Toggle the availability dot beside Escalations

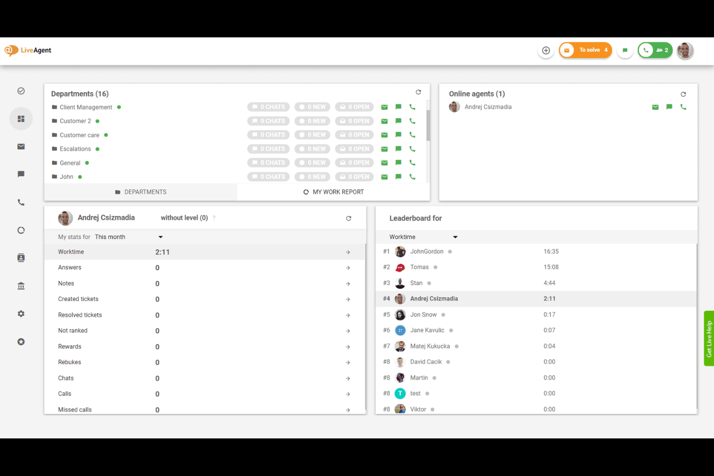[x=97, y=149]
